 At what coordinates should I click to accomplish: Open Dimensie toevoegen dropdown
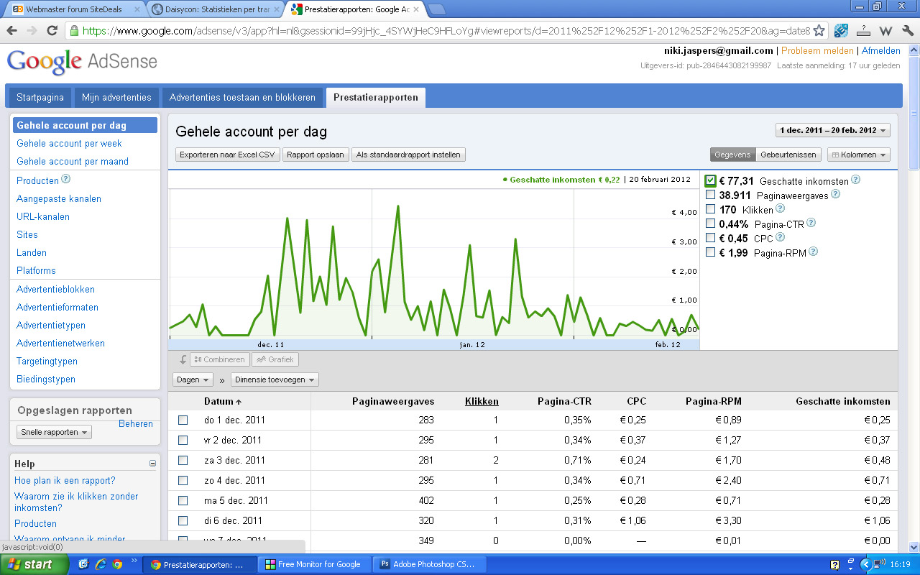(275, 379)
